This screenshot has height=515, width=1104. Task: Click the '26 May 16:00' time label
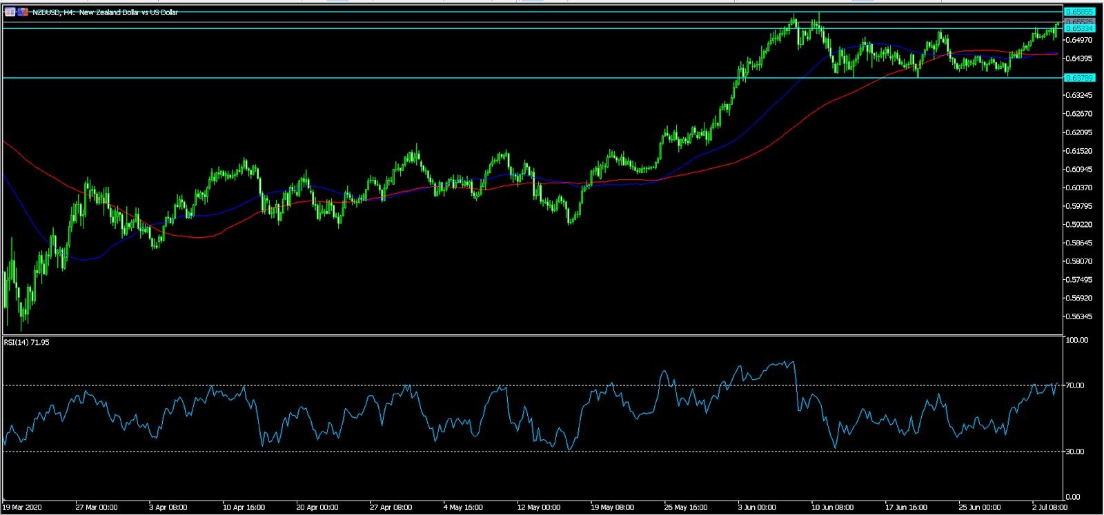[x=686, y=507]
